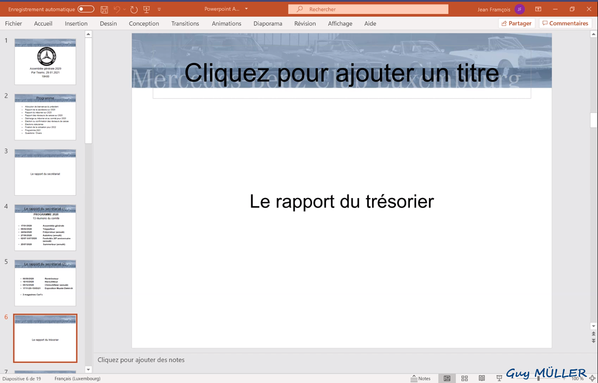598x383 pixels.
Task: Turn on Enregistrement automatique toggle
Action: pyautogui.click(x=86, y=9)
